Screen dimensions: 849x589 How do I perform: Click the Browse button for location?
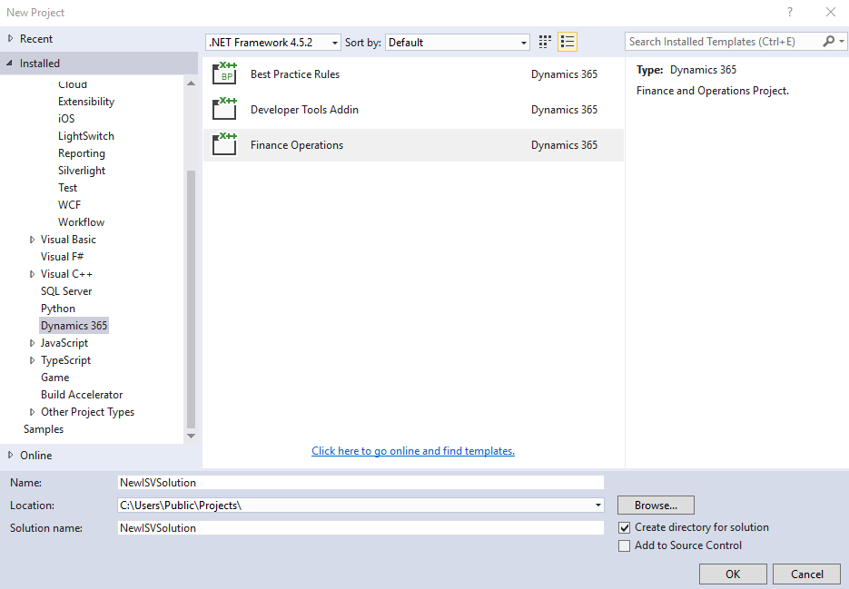[x=655, y=505]
